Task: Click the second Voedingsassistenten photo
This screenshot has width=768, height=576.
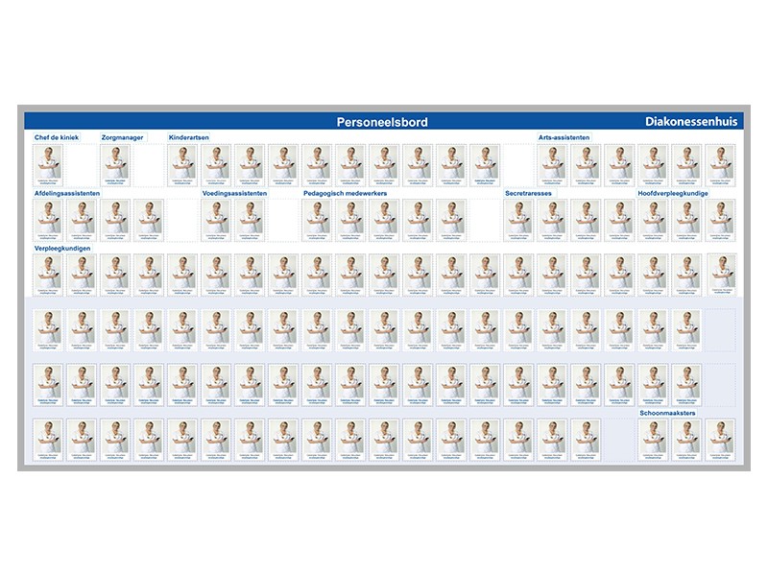Action: (250, 221)
